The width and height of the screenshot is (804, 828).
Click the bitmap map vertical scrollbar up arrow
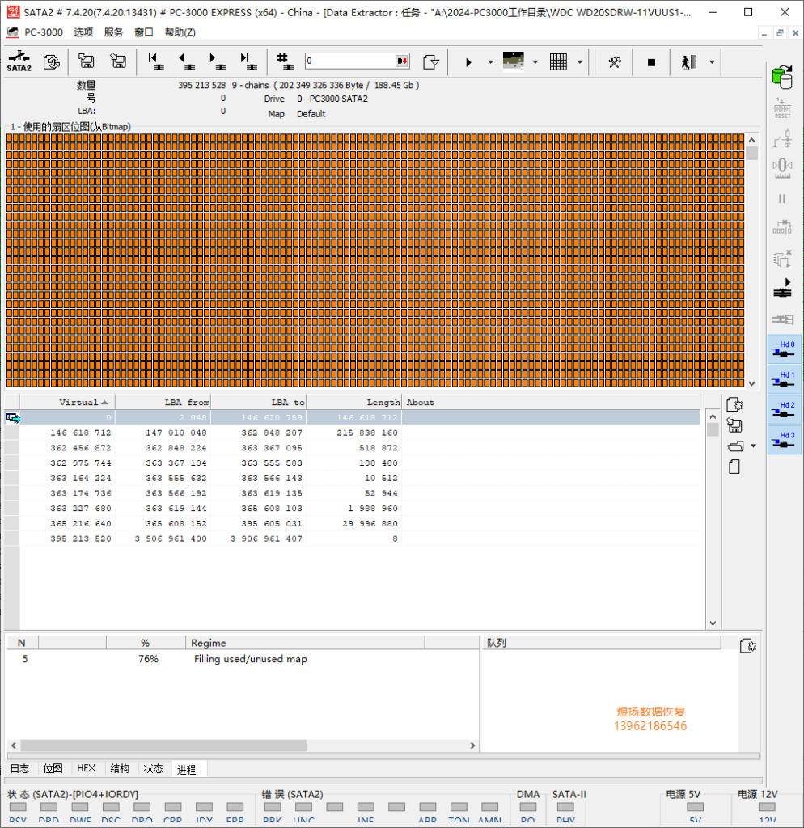pos(751,141)
